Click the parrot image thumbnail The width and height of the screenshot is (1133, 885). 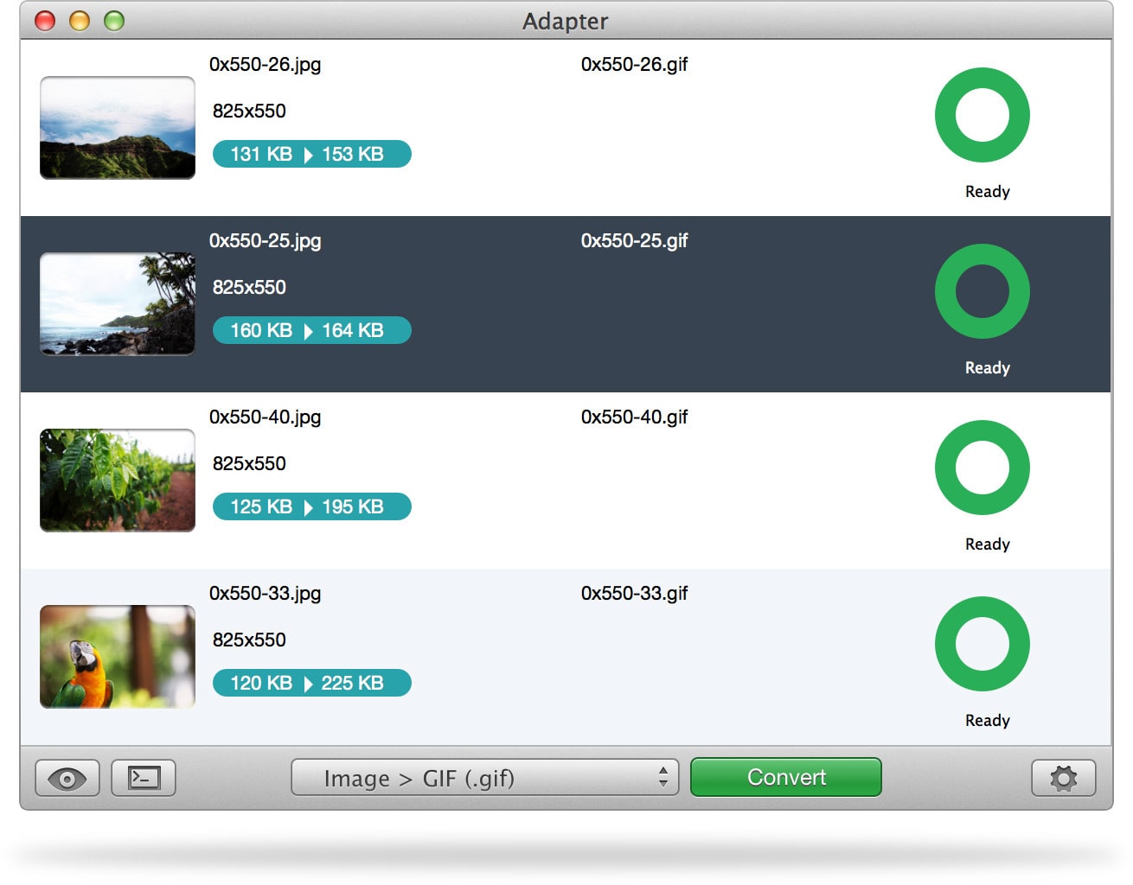(117, 657)
